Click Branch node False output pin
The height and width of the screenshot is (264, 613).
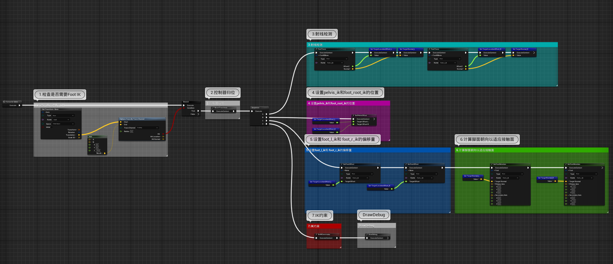[198, 114]
